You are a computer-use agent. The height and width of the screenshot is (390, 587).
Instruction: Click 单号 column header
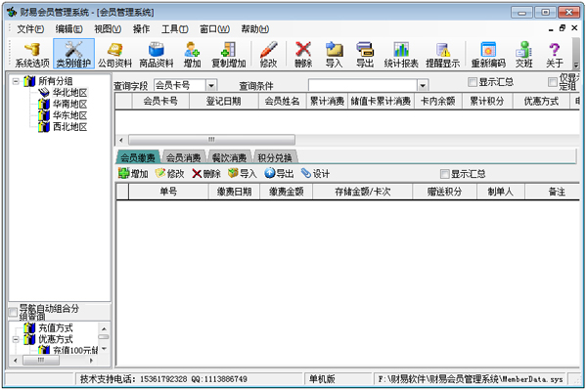[x=168, y=192]
